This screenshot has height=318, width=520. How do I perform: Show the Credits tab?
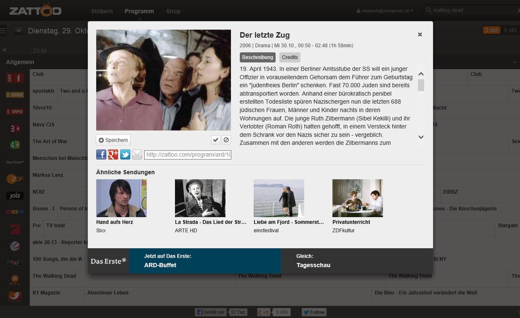[x=290, y=57]
